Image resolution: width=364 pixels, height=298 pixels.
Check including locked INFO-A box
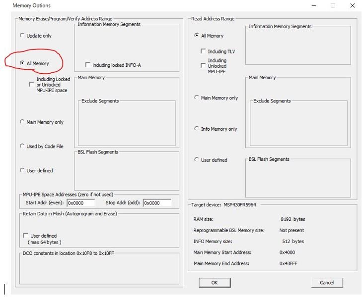pyautogui.click(x=88, y=65)
